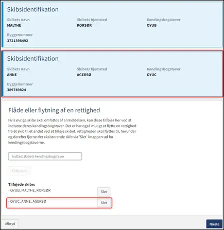Remove the OYUC, ANNE, AGERSØ ship with Slet
This screenshot has height=230, width=224.
[x=104, y=203]
